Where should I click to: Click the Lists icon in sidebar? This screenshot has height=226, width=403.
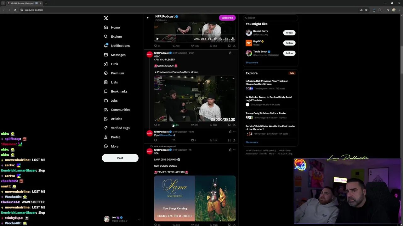pos(106,82)
